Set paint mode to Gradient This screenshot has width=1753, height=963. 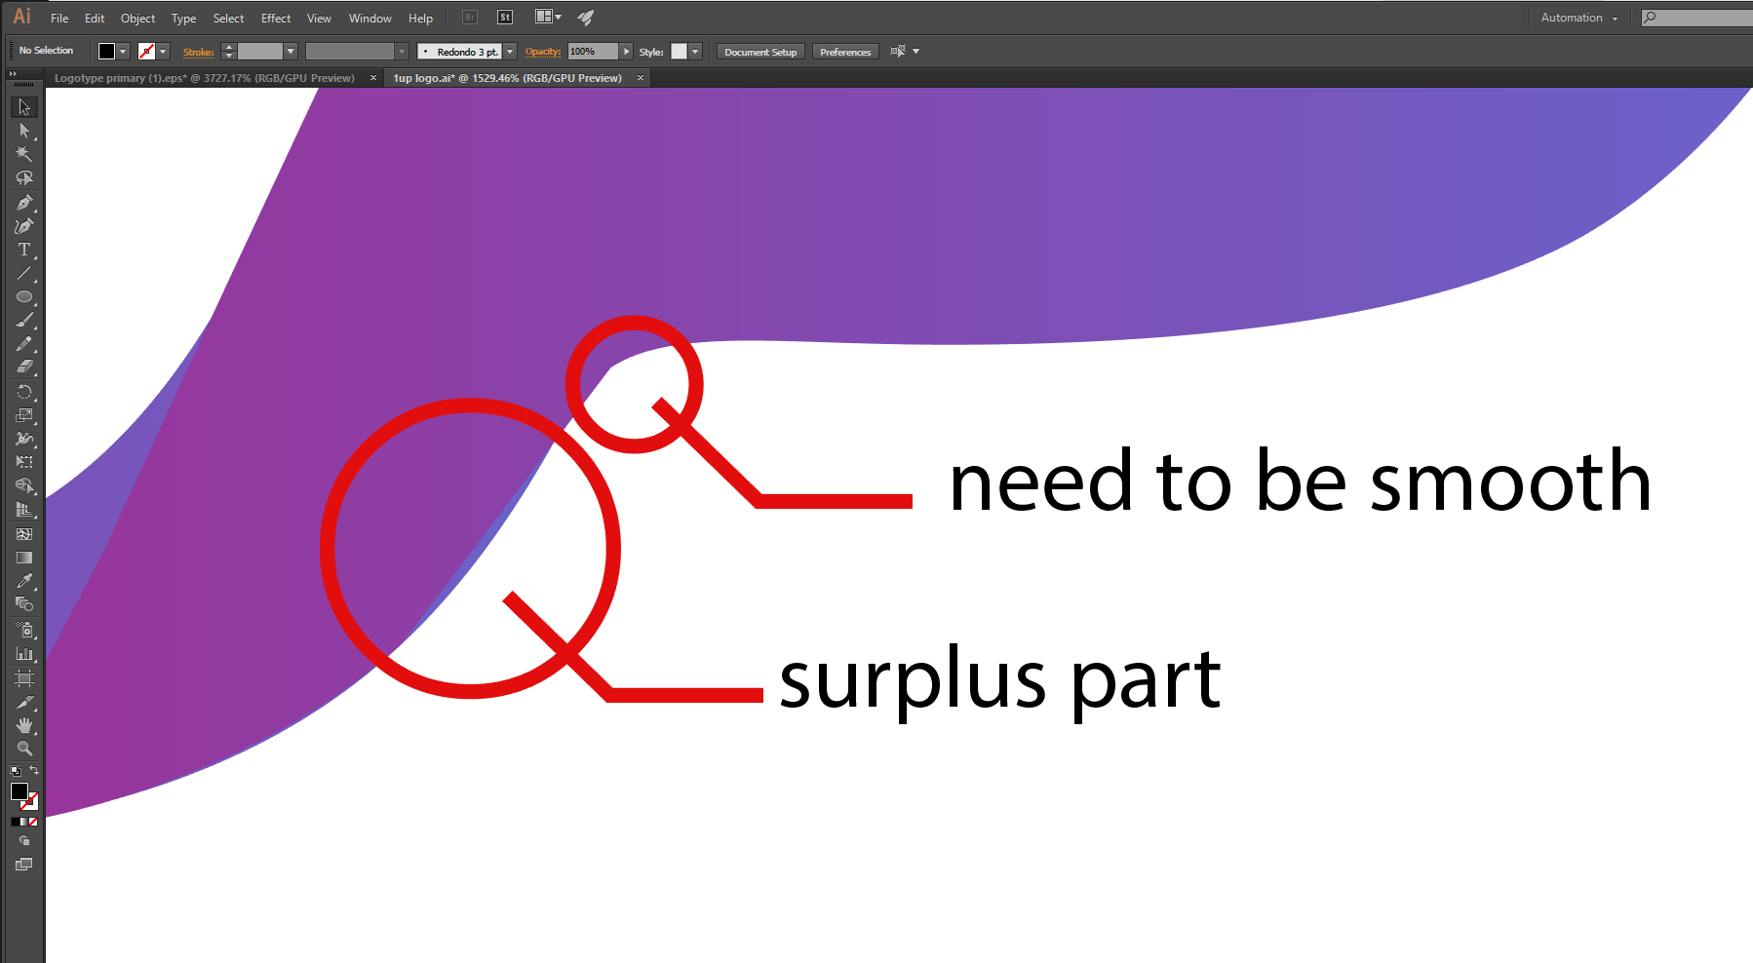click(23, 822)
